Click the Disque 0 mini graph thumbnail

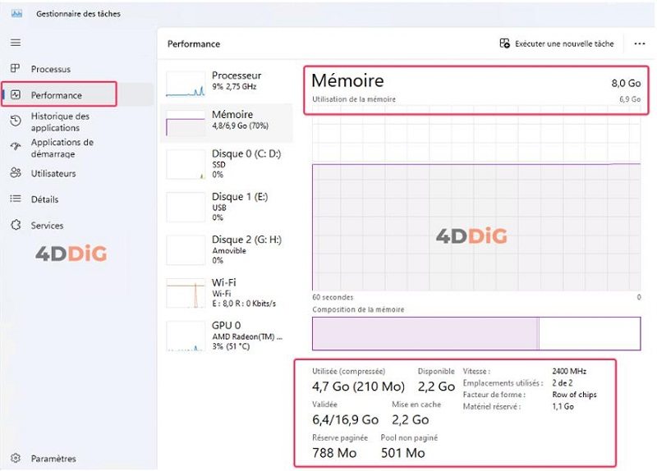(x=186, y=165)
